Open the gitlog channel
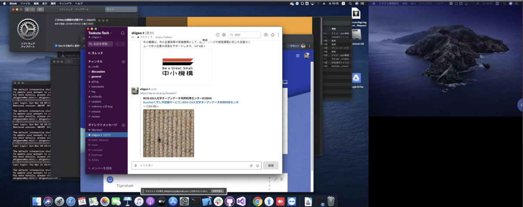 click(95, 81)
